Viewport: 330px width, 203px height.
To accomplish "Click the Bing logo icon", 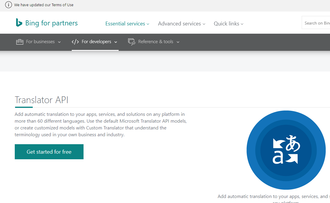I will tap(19, 22).
